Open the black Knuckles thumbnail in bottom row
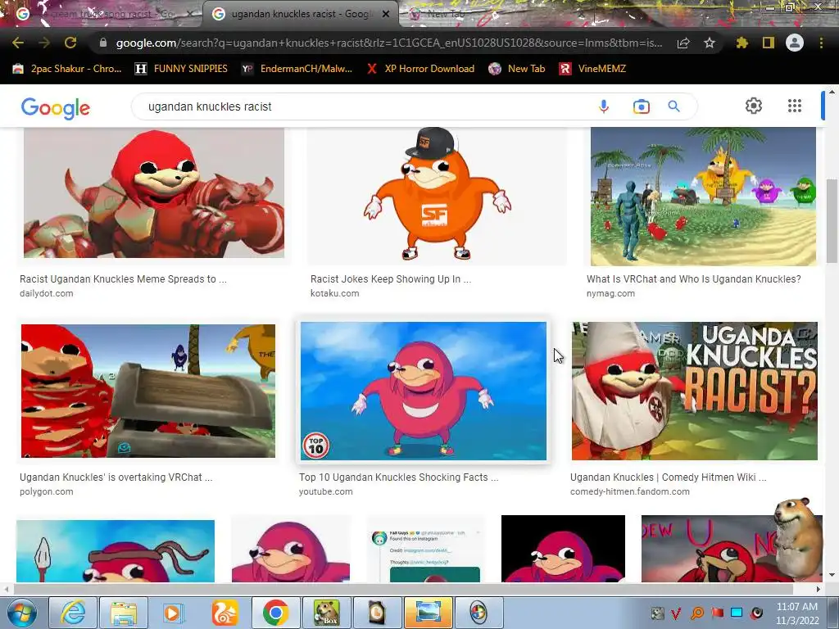This screenshot has width=839, height=629. 563,548
